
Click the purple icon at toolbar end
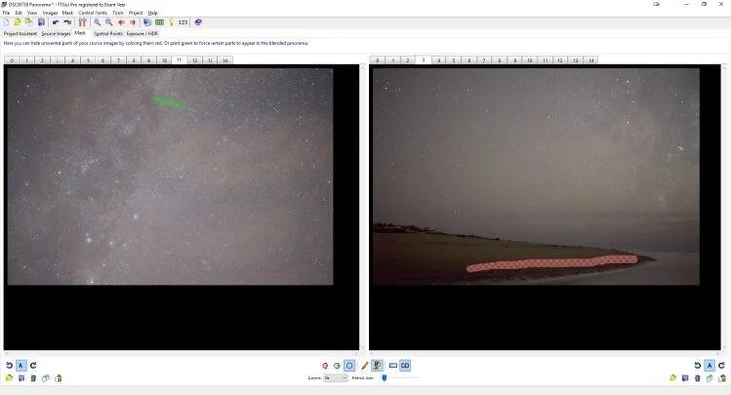(x=198, y=22)
